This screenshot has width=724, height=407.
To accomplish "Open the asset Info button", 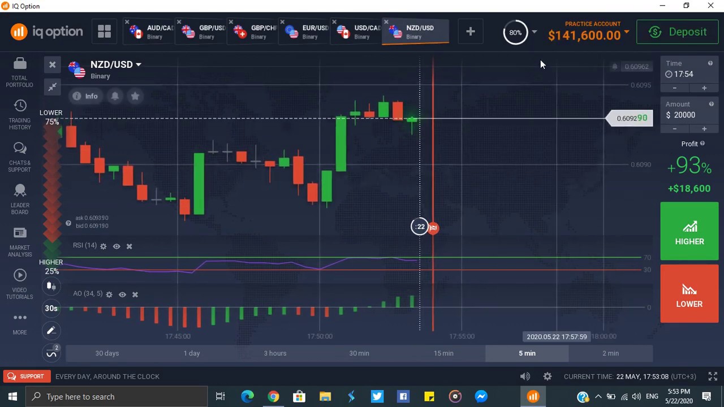I will pos(85,96).
